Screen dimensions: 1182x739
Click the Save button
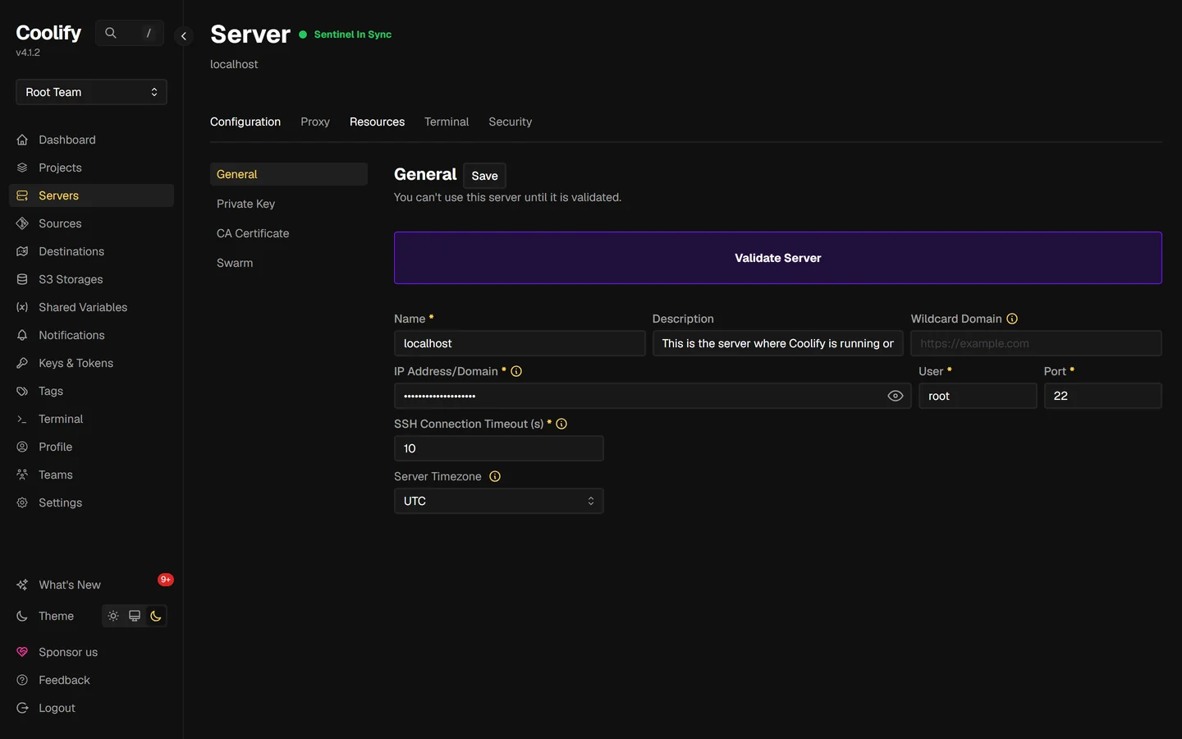click(484, 176)
